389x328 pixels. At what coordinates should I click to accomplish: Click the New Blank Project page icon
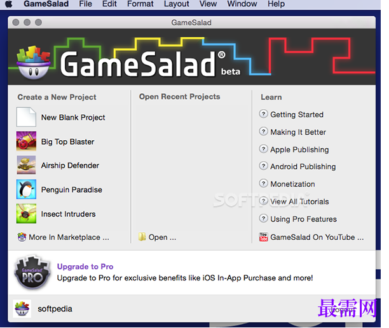(x=26, y=117)
